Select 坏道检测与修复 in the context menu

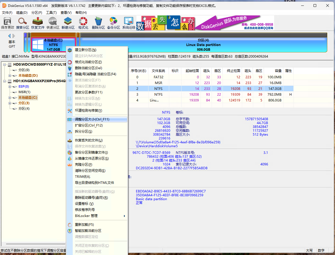[x=88, y=111]
